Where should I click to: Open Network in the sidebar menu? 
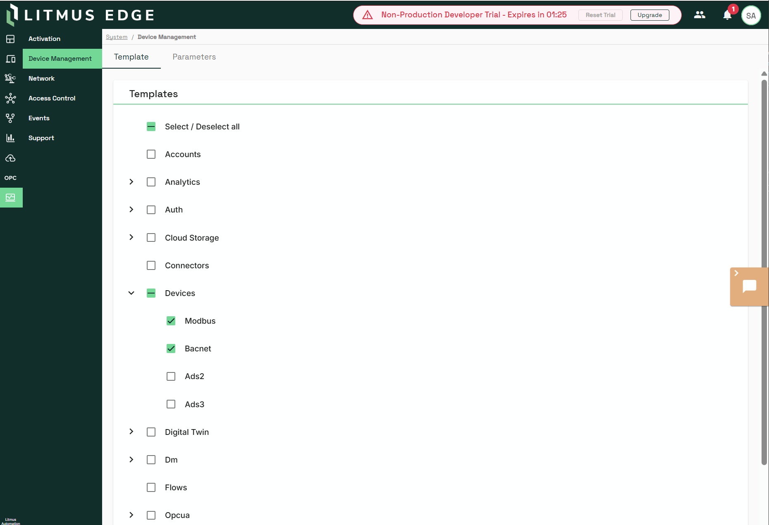[41, 79]
